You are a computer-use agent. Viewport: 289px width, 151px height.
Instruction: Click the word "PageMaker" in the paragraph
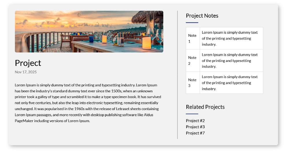pos(24,121)
